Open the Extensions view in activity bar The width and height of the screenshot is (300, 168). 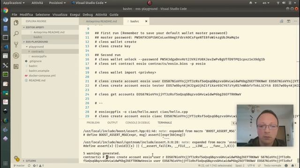16,66
